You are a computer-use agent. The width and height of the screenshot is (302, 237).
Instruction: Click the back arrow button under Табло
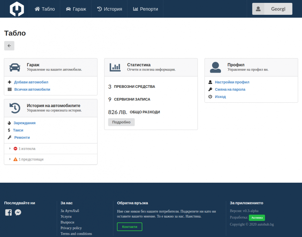9,46
